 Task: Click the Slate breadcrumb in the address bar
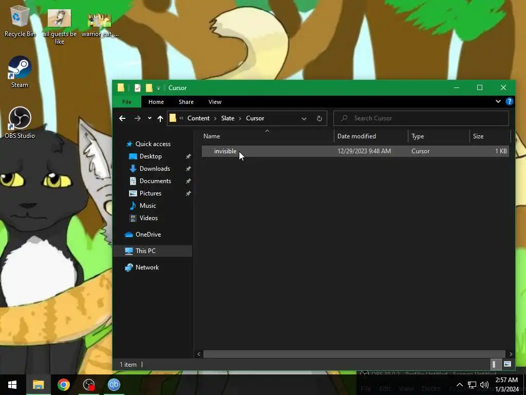(228, 118)
